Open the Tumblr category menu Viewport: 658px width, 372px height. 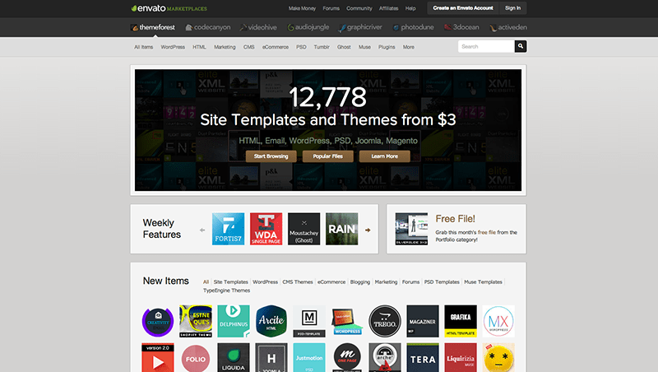point(322,47)
